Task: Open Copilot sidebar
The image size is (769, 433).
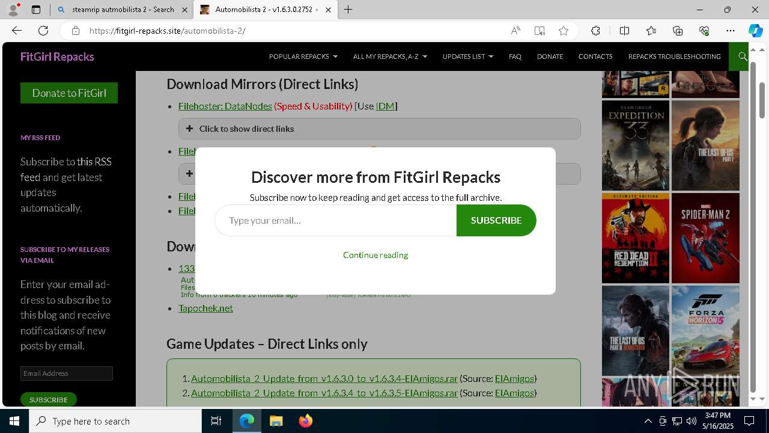Action: coord(755,31)
